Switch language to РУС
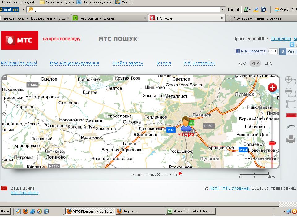Image resolution: width=297 pixels, height=223 pixels. click(x=242, y=63)
